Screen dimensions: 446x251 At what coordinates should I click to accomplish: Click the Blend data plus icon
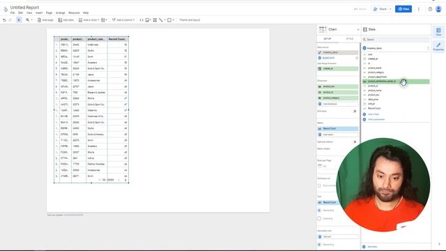(x=319, y=58)
